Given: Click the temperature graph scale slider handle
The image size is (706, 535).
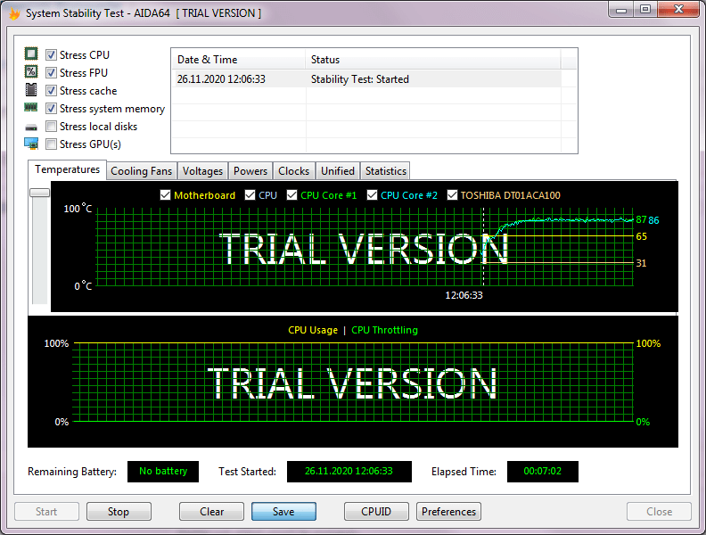Looking at the screenshot, I should pyautogui.click(x=39, y=193).
